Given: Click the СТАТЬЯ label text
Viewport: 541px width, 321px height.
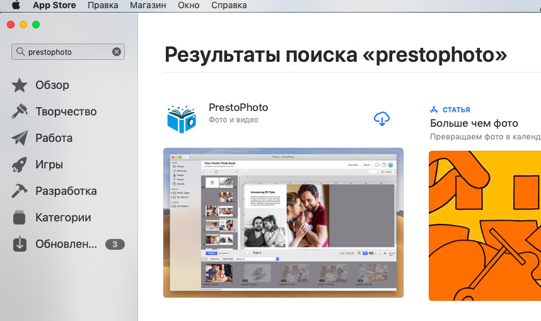Looking at the screenshot, I should 456,110.
